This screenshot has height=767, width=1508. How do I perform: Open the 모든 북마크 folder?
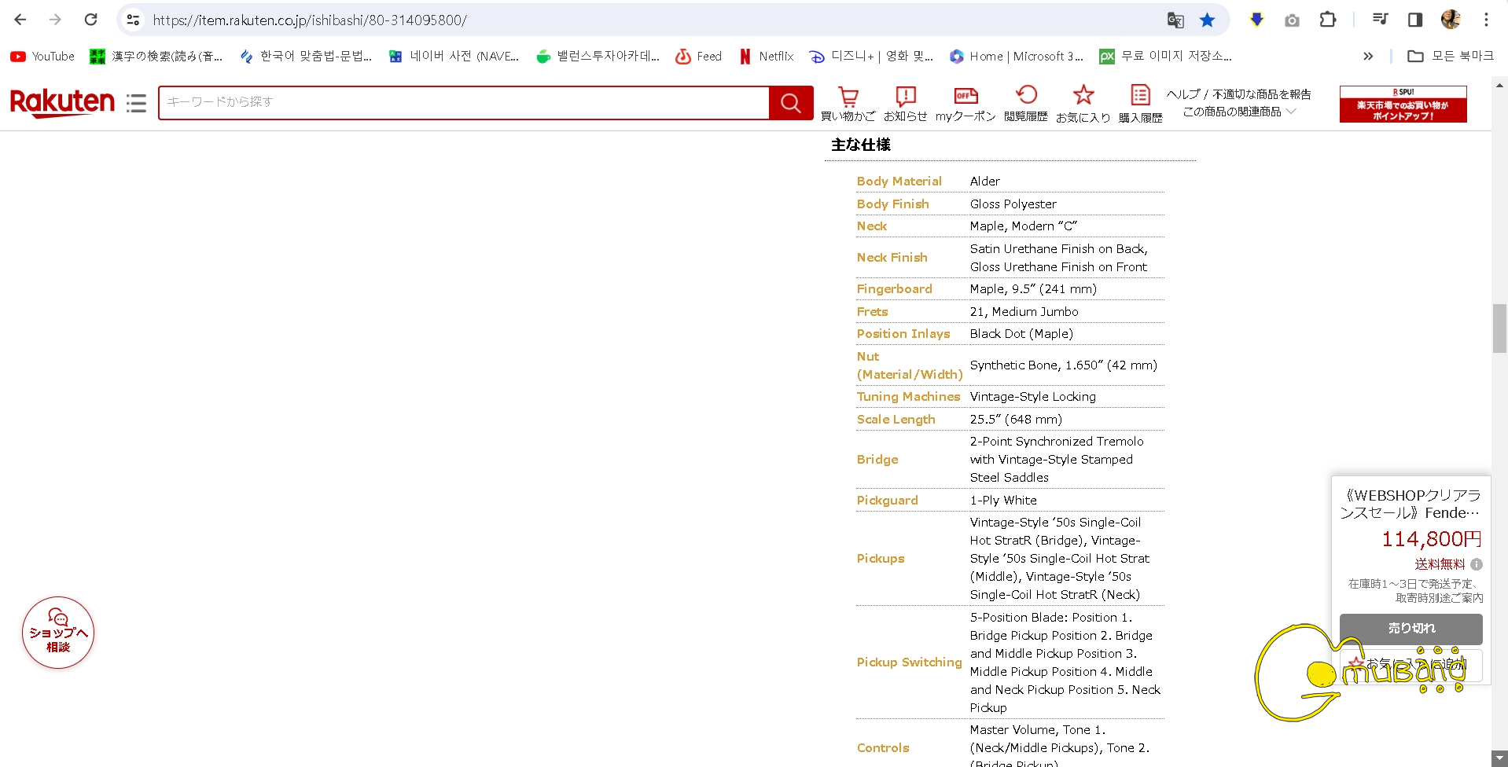(x=1451, y=57)
